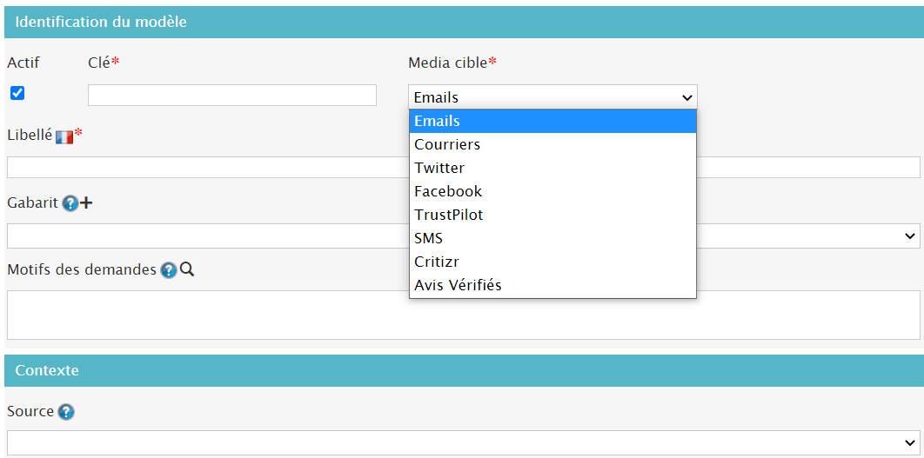Open help icon for Motifs des demandes
924x458 pixels.
[169, 270]
